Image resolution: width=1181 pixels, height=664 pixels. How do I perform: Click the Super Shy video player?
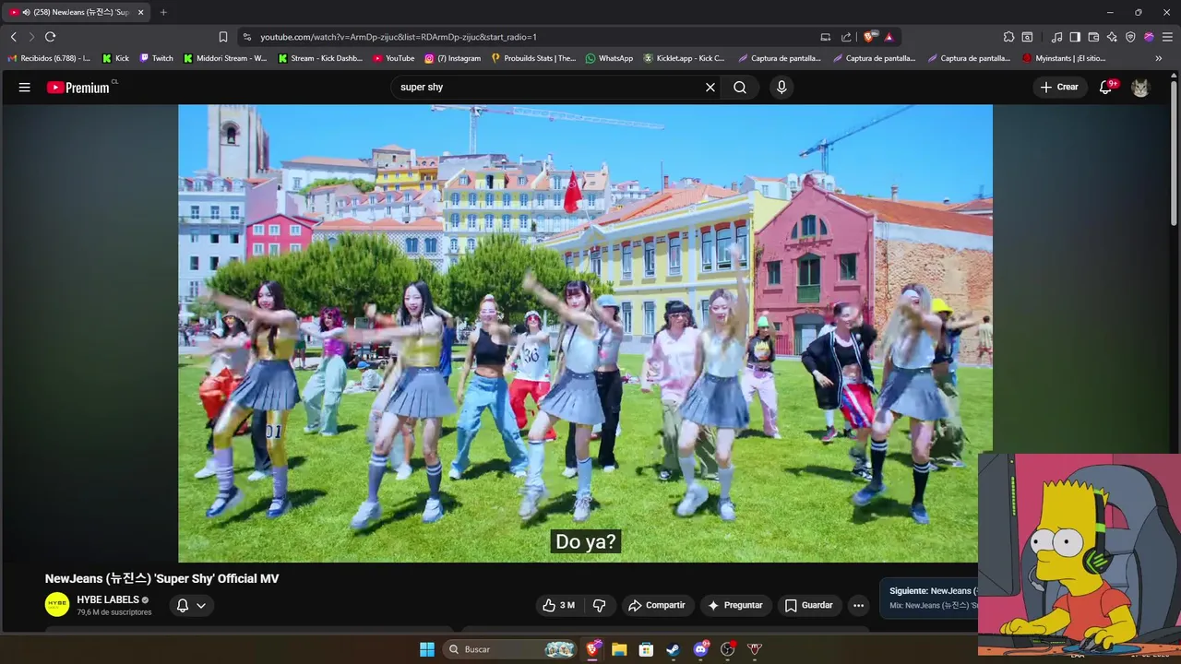click(585, 333)
